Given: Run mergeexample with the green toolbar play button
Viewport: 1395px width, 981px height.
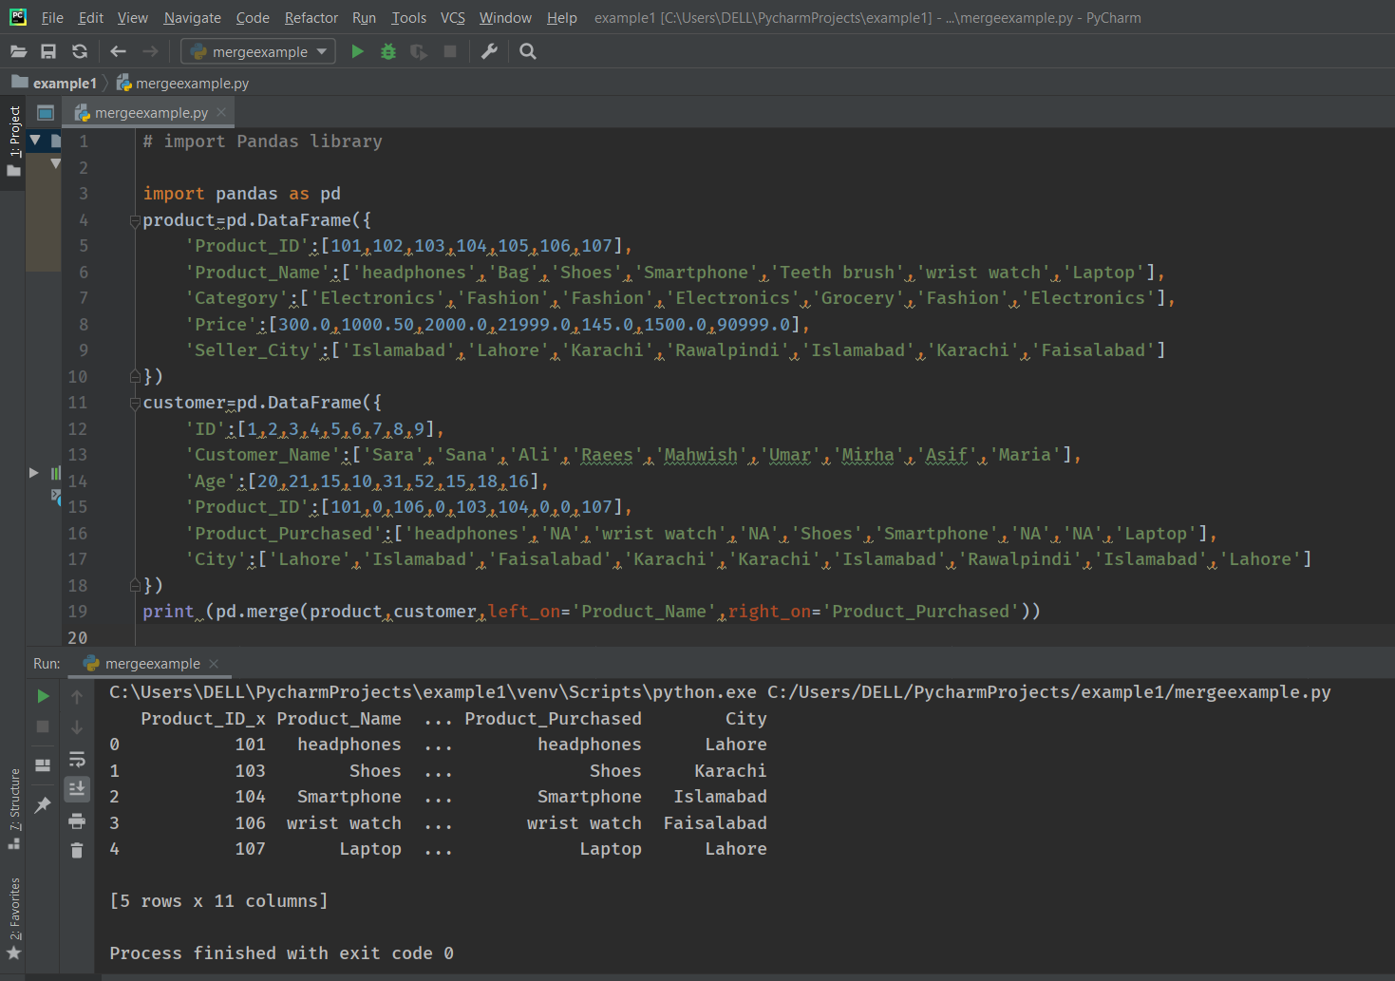Looking at the screenshot, I should tap(357, 51).
